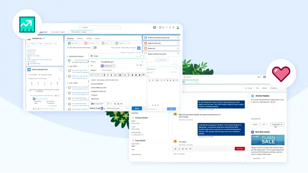Click the New Case button

tap(48, 44)
